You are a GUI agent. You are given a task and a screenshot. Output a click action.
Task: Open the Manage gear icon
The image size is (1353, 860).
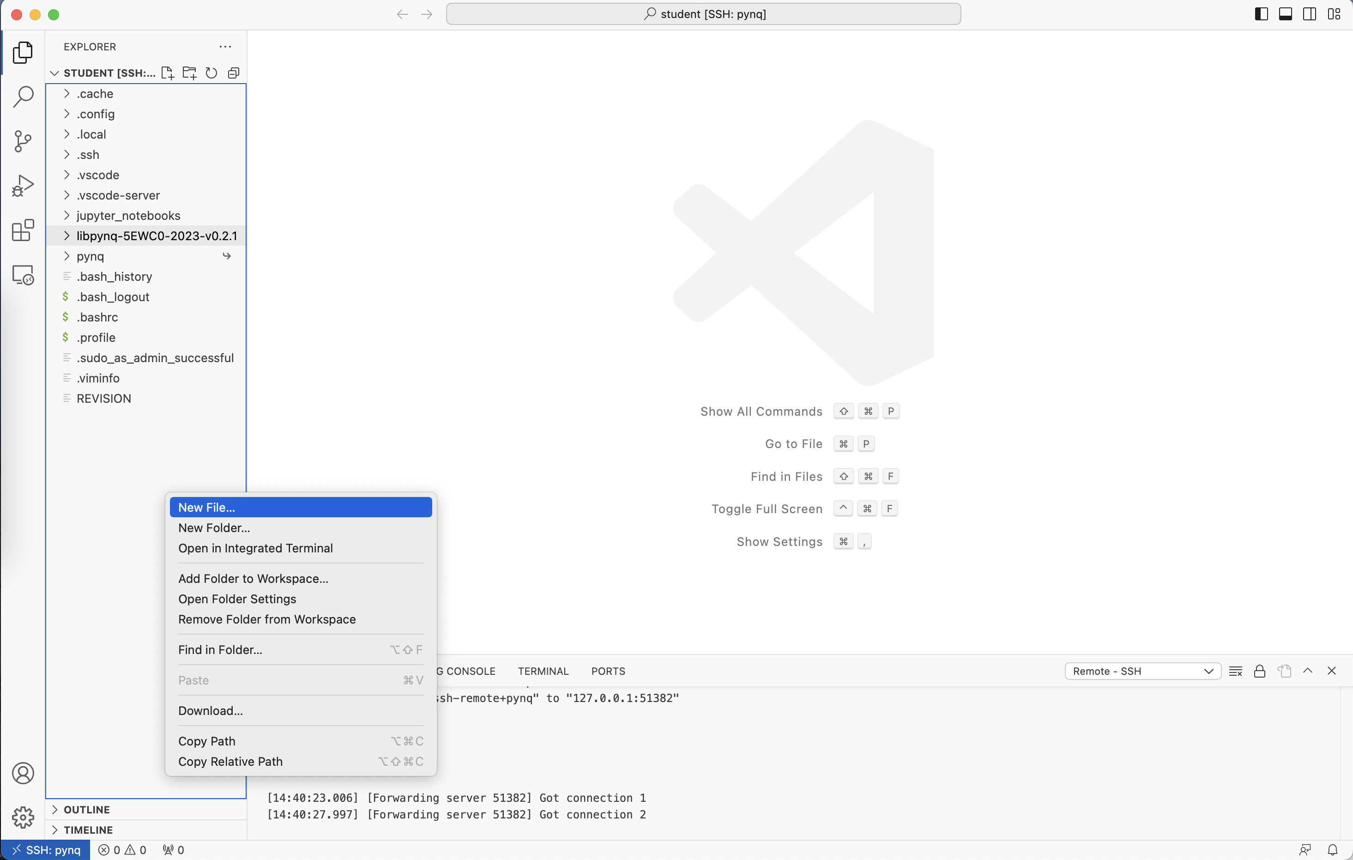(23, 818)
